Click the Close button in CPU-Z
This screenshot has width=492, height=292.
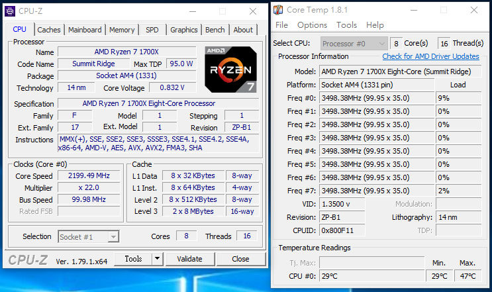pos(240,259)
